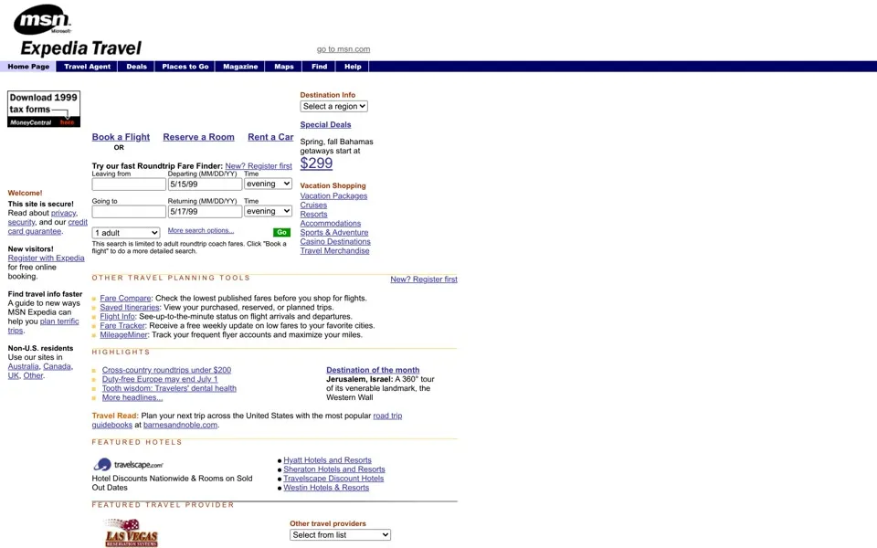Open the Maps tab
Viewport: 877px width, 548px height.
pos(284,67)
